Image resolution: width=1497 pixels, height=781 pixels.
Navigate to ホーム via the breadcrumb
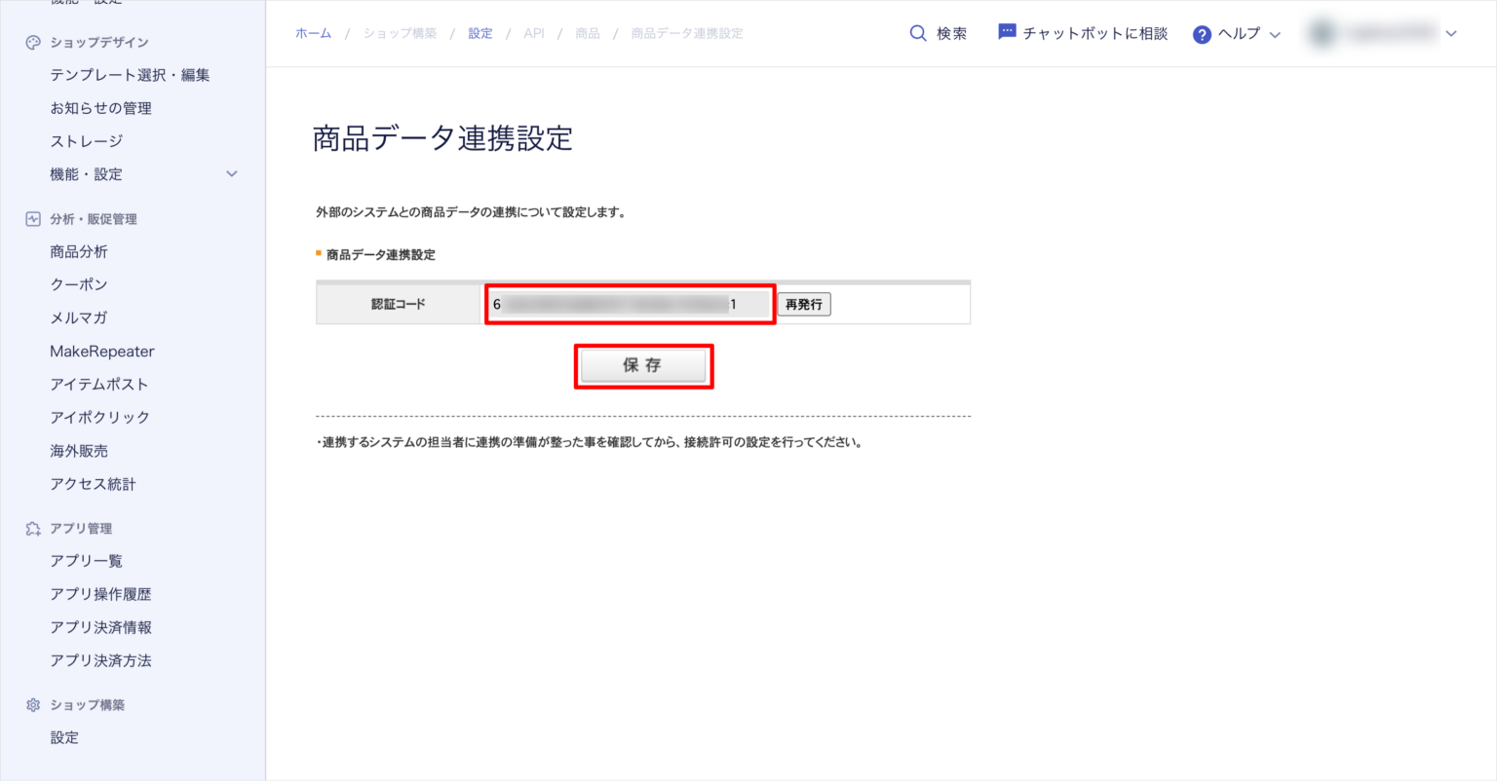pos(313,32)
